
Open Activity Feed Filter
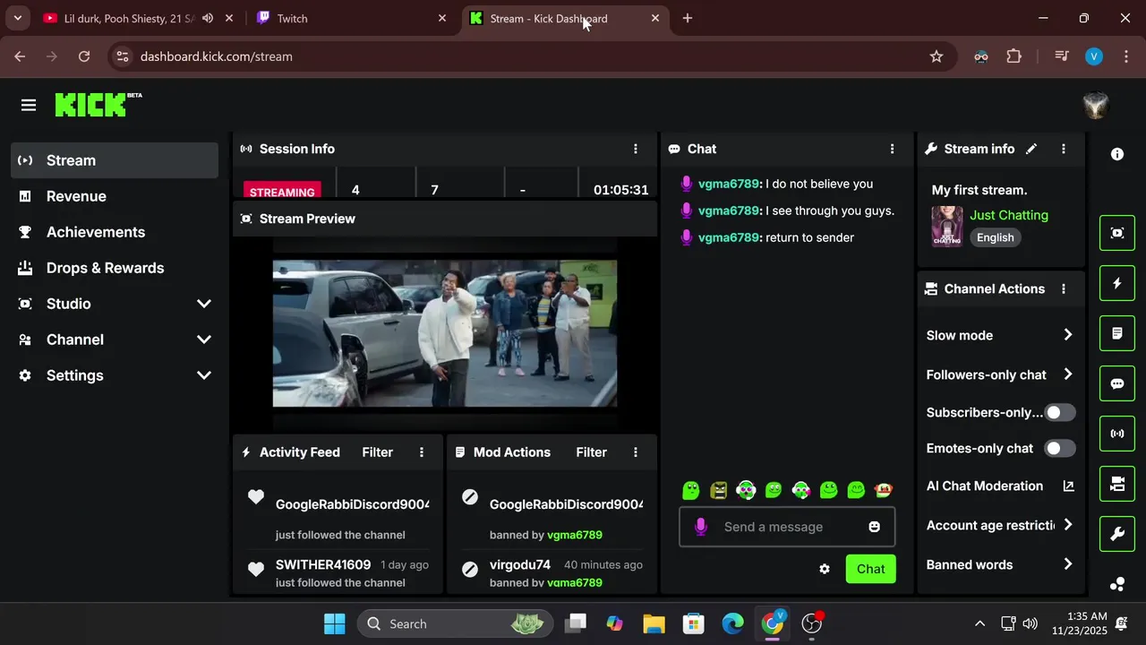(377, 452)
